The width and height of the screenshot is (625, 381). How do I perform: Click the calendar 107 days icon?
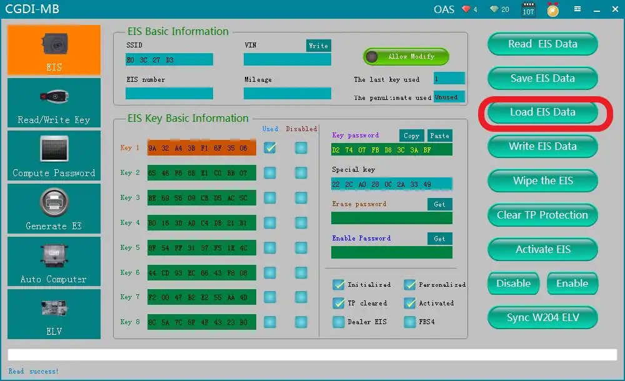click(x=529, y=9)
